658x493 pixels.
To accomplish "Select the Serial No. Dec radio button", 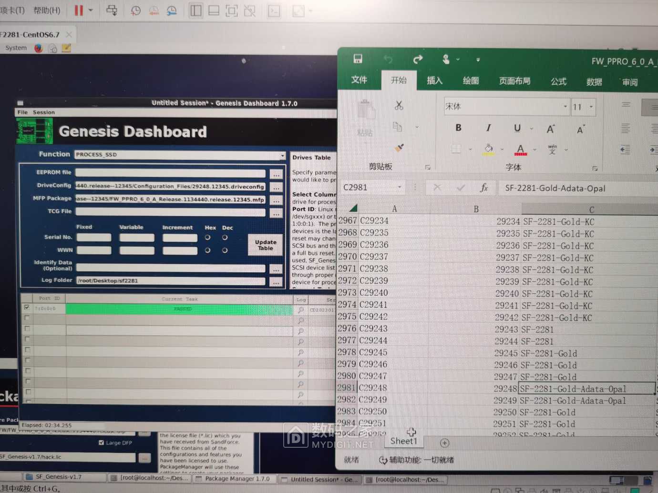I will [225, 237].
